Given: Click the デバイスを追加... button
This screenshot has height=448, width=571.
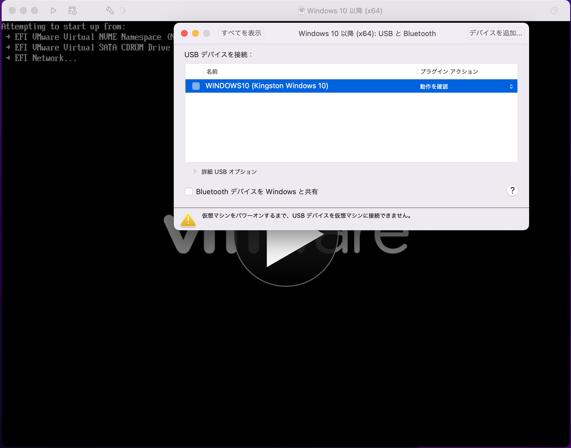Looking at the screenshot, I should [496, 33].
